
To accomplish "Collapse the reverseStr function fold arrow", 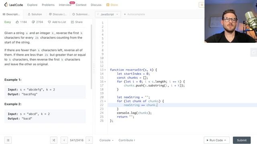I will click(x=105, y=70).
